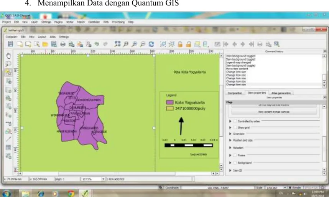Switch to the Atlas generation tab
The image size is (329, 197).
(281, 93)
